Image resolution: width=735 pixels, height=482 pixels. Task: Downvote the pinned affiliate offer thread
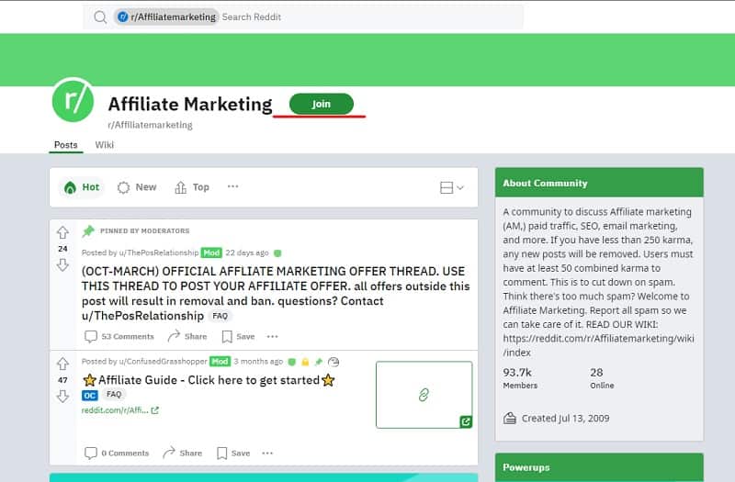click(x=62, y=264)
